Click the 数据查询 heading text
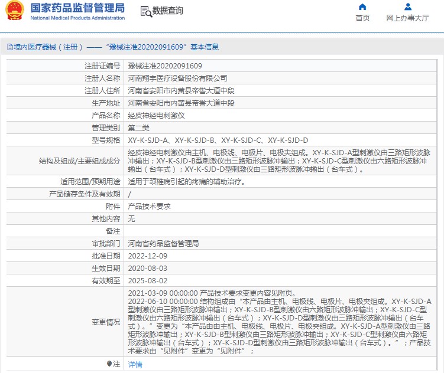444x373 pixels. [167, 11]
